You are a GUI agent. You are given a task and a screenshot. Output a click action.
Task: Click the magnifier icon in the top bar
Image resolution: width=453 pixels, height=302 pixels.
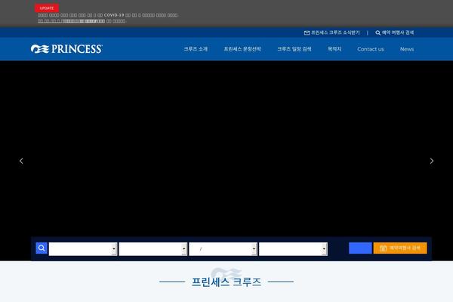(378, 32)
